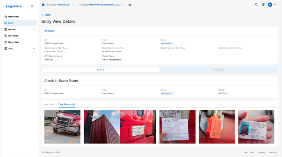Switch to the Check In tab

pos(101,70)
